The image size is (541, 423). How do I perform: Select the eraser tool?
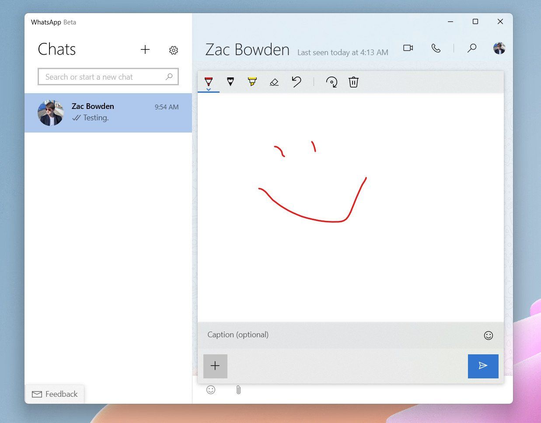[274, 82]
